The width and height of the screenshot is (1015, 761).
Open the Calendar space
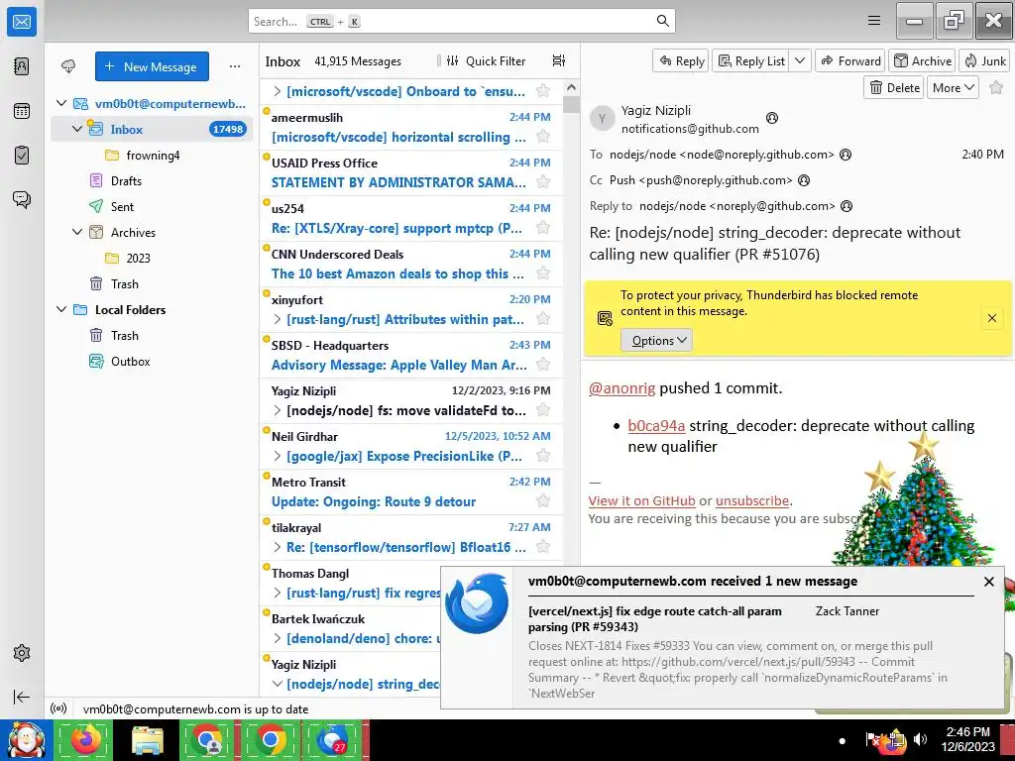point(22,111)
